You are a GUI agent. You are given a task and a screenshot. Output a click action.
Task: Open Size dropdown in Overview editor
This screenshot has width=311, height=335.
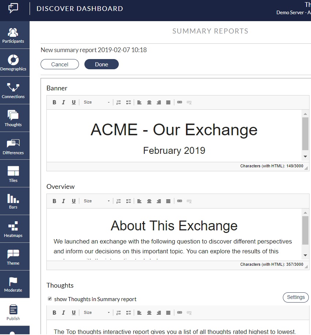[x=96, y=201]
